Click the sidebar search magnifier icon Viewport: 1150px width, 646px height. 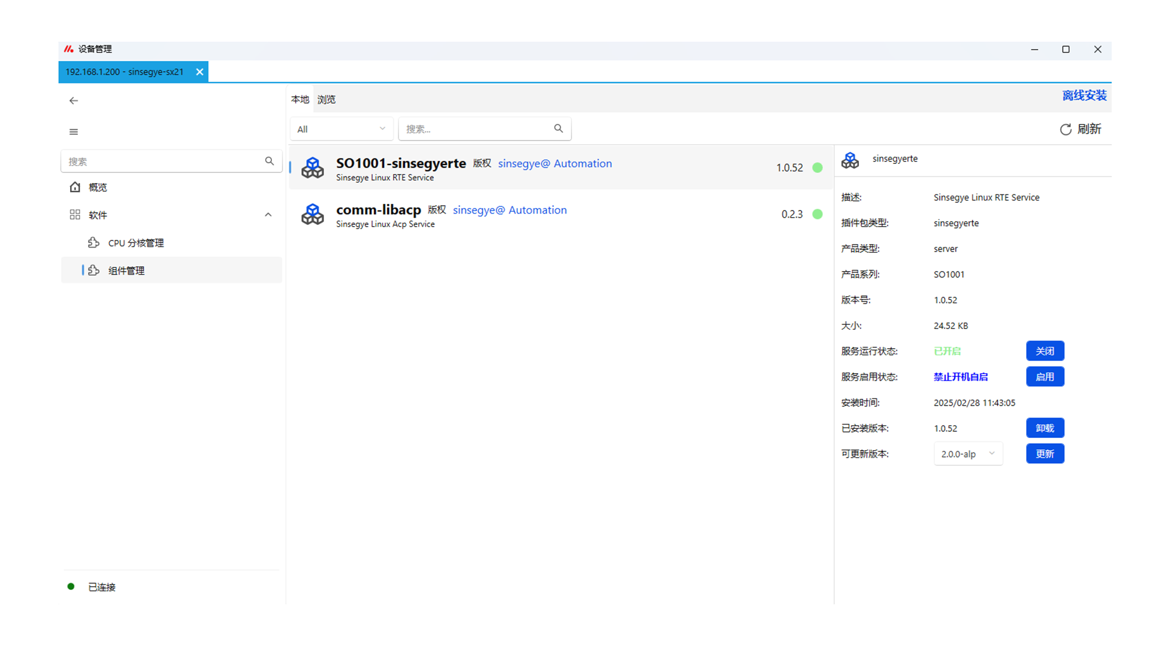[x=270, y=161]
